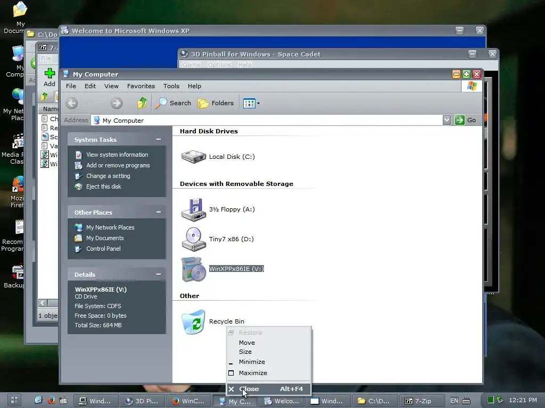The image size is (545, 408).
Task: Open My Network Places link in sidebar
Action: [110, 227]
